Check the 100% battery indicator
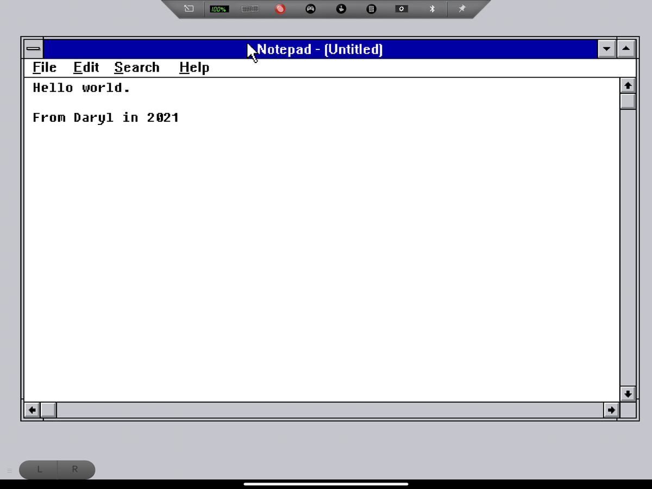652x489 pixels. tap(218, 9)
